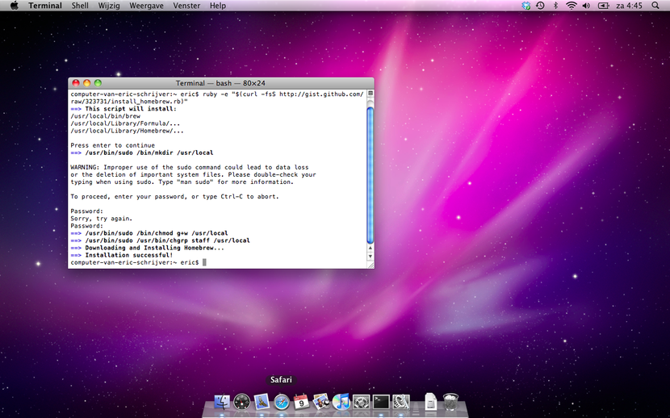Click the /usr/local/Library/Formula/... line

tap(125, 123)
